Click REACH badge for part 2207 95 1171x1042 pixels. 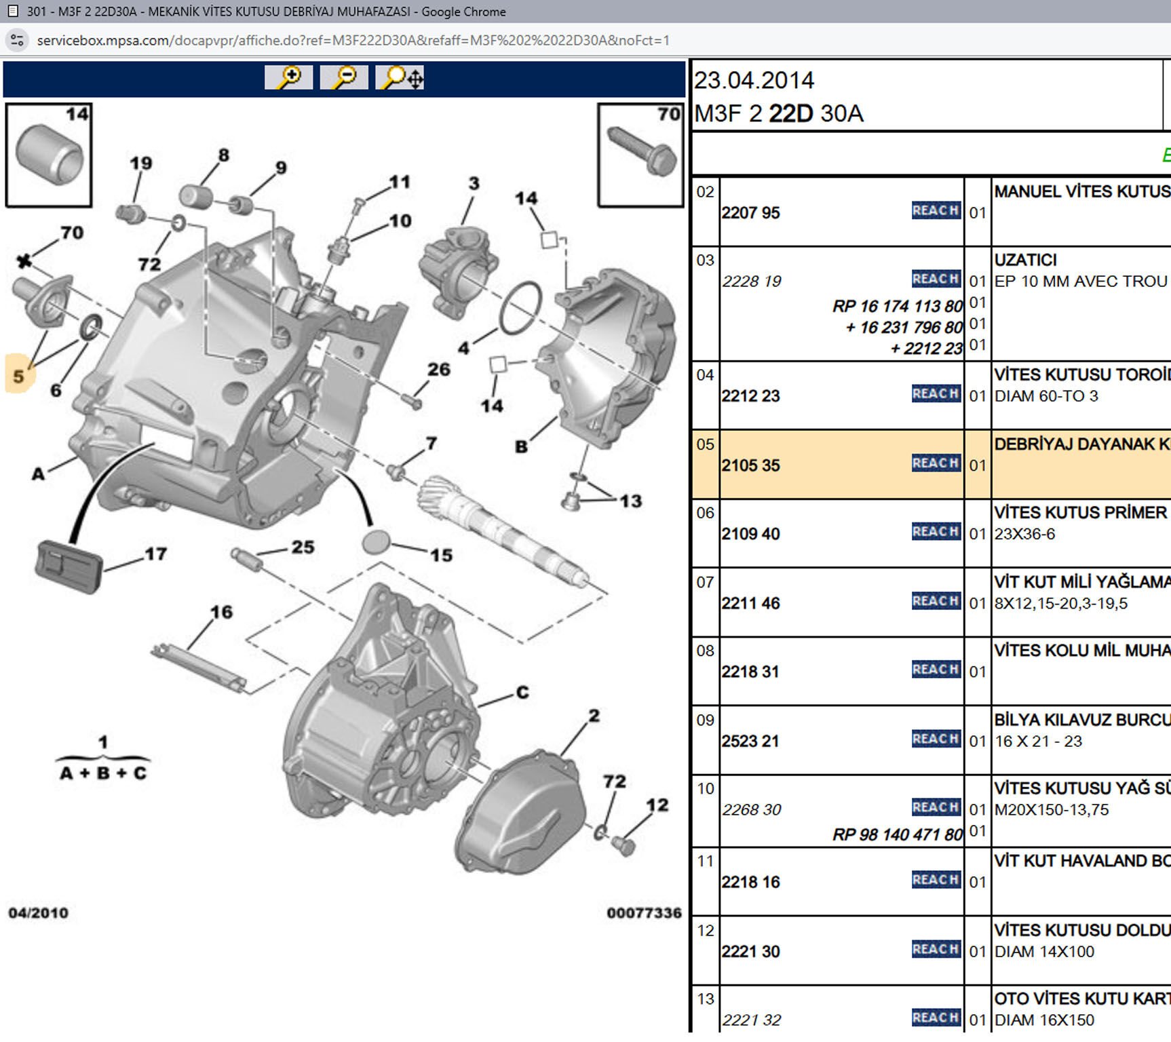936,211
